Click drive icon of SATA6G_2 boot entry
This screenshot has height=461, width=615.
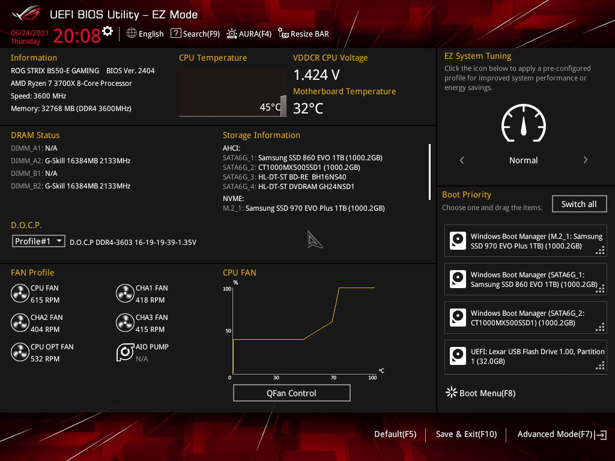tap(458, 318)
